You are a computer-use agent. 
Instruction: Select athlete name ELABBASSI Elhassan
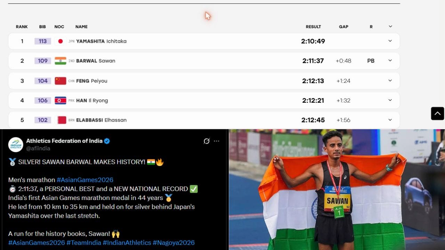(x=101, y=120)
